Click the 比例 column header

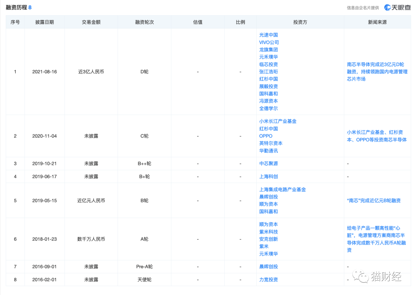240,22
